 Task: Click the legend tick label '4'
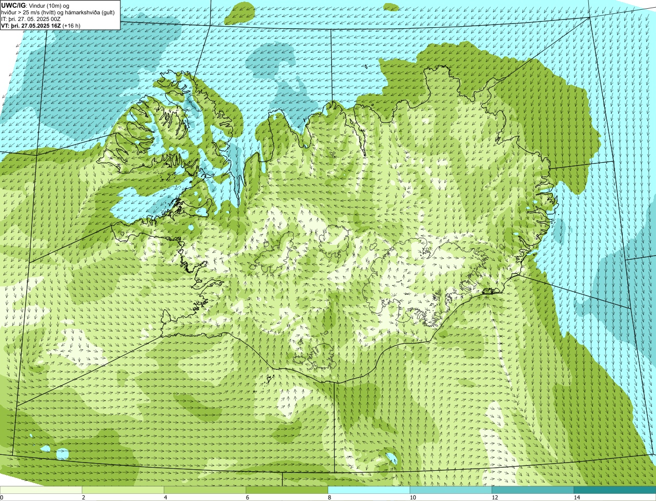(x=166, y=497)
